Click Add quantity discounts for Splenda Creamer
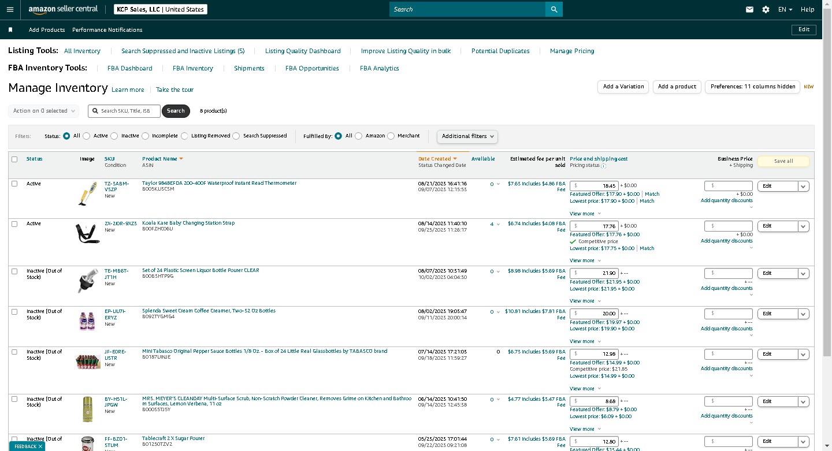The width and height of the screenshot is (832, 451). 726,329
